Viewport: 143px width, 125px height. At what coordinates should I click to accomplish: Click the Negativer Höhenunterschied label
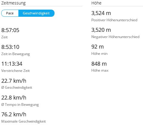(x=115, y=37)
